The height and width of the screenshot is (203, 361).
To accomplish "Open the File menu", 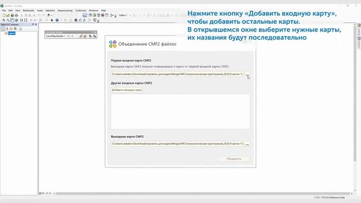I will (x=4, y=11).
